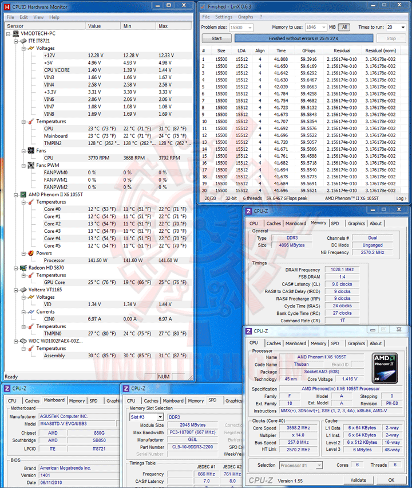The width and height of the screenshot is (412, 488).
Task: Click the LinX title bar icon
Action: pos(203,6)
